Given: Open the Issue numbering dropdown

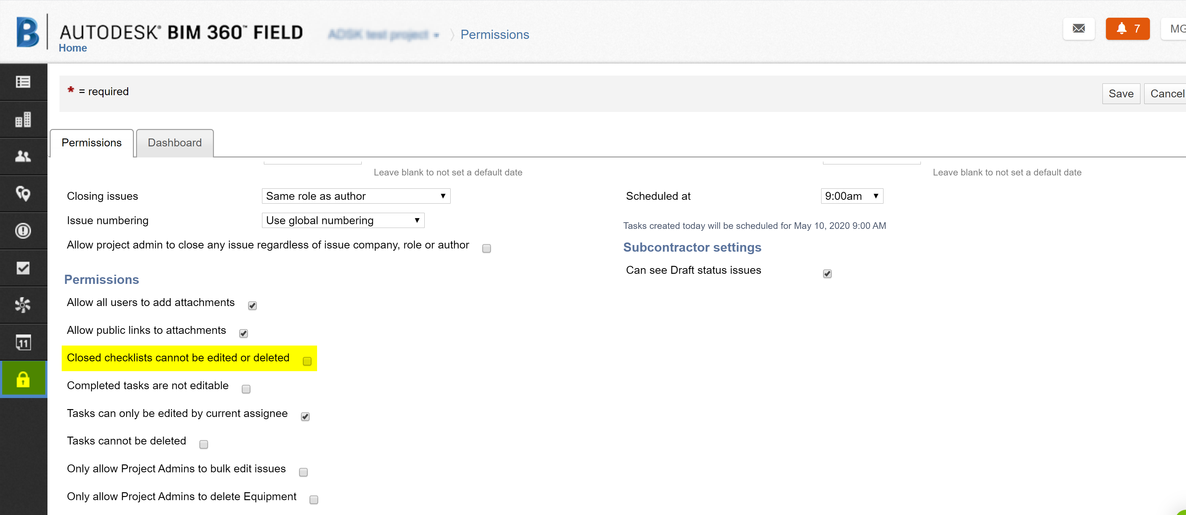Looking at the screenshot, I should (x=342, y=220).
